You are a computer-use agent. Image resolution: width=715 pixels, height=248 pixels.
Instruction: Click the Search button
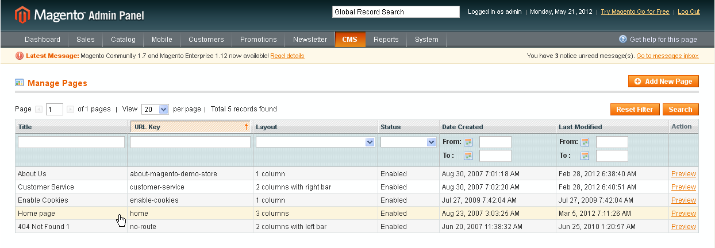(681, 109)
